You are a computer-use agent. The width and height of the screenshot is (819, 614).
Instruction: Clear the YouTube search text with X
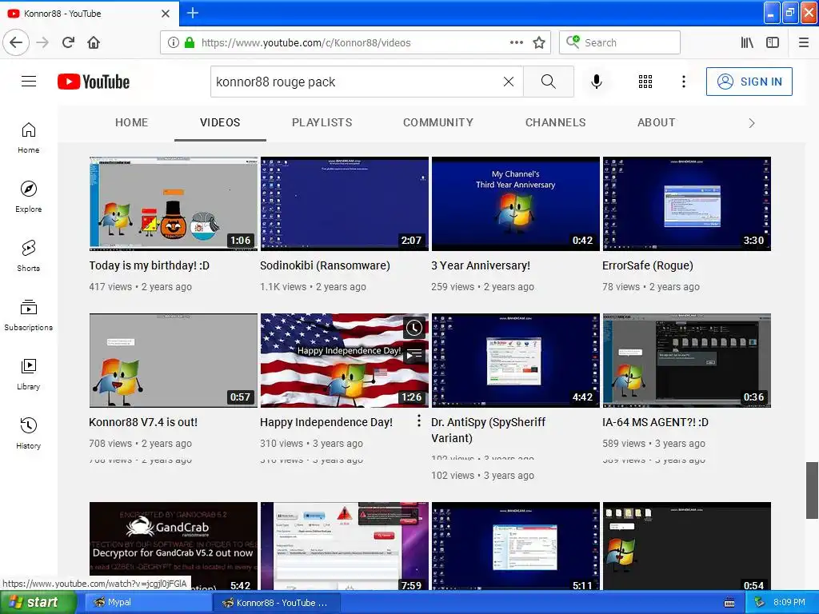508,82
